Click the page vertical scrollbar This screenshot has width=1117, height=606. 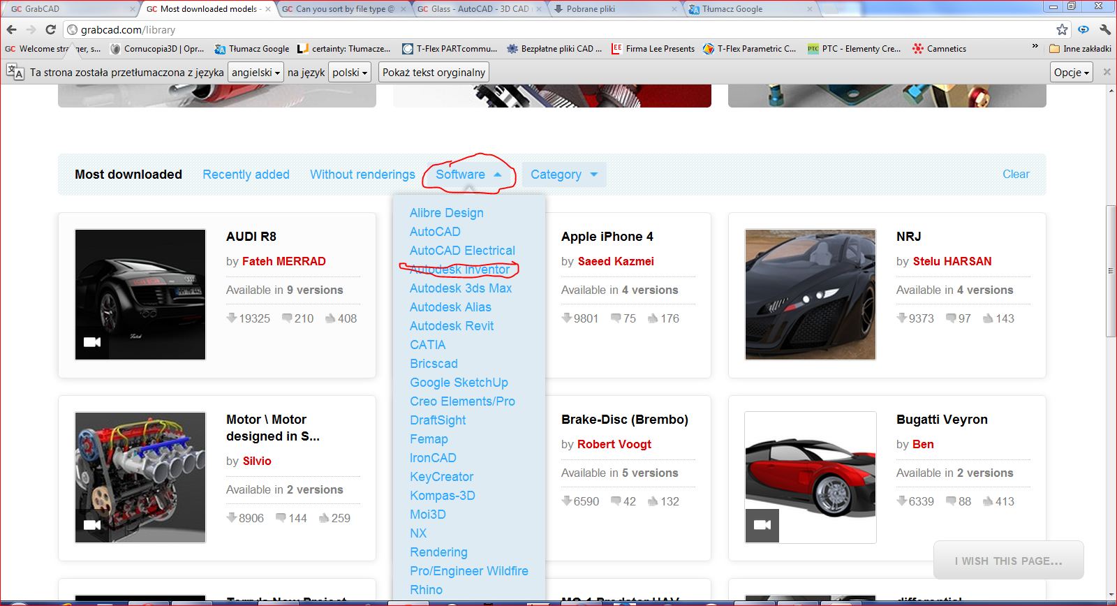pos(1111,272)
